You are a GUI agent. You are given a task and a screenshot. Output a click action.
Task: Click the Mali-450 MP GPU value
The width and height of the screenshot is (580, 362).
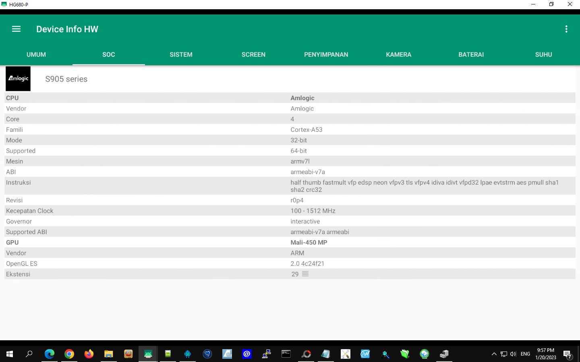tap(309, 243)
